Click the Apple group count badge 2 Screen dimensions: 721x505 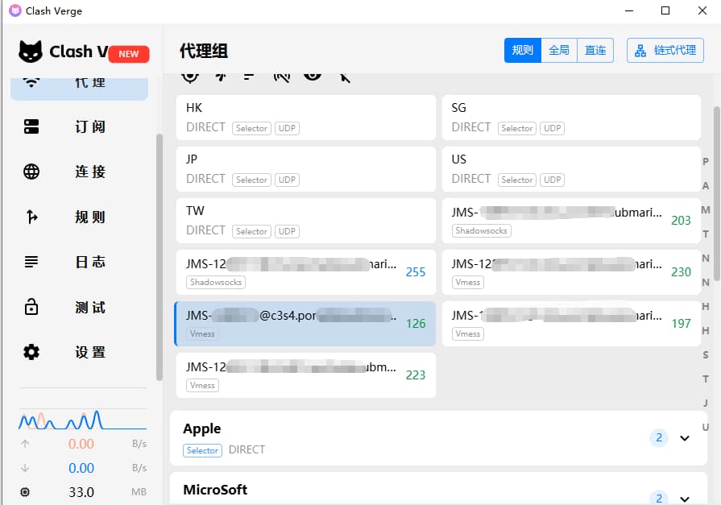tap(659, 437)
